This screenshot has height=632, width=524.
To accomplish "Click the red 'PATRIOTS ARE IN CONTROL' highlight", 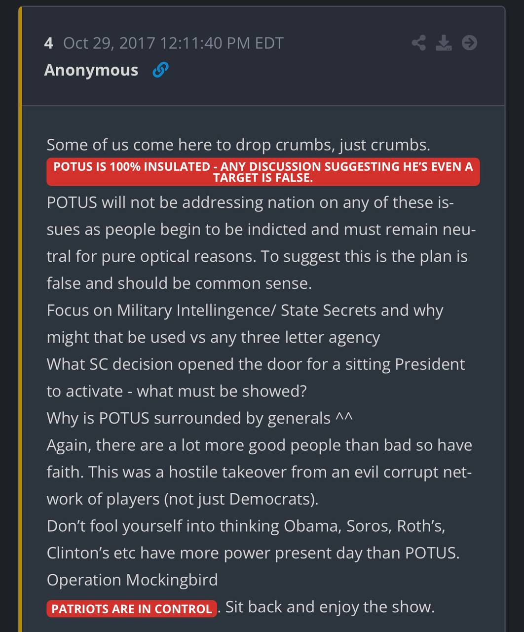I will 132,609.
